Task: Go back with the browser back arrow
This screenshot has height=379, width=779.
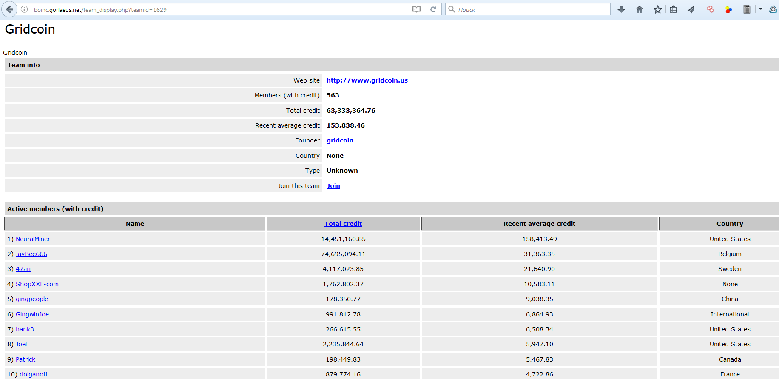Action: pyautogui.click(x=9, y=9)
